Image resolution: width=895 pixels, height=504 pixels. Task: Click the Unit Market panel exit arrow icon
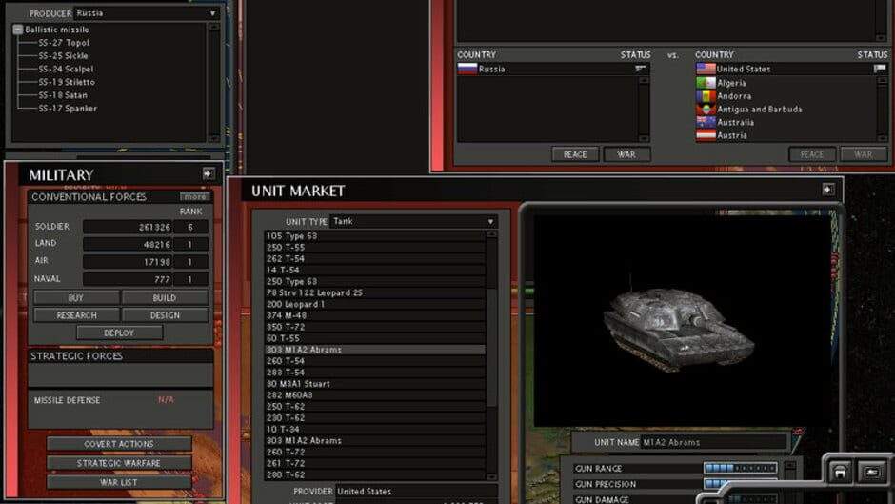827,190
